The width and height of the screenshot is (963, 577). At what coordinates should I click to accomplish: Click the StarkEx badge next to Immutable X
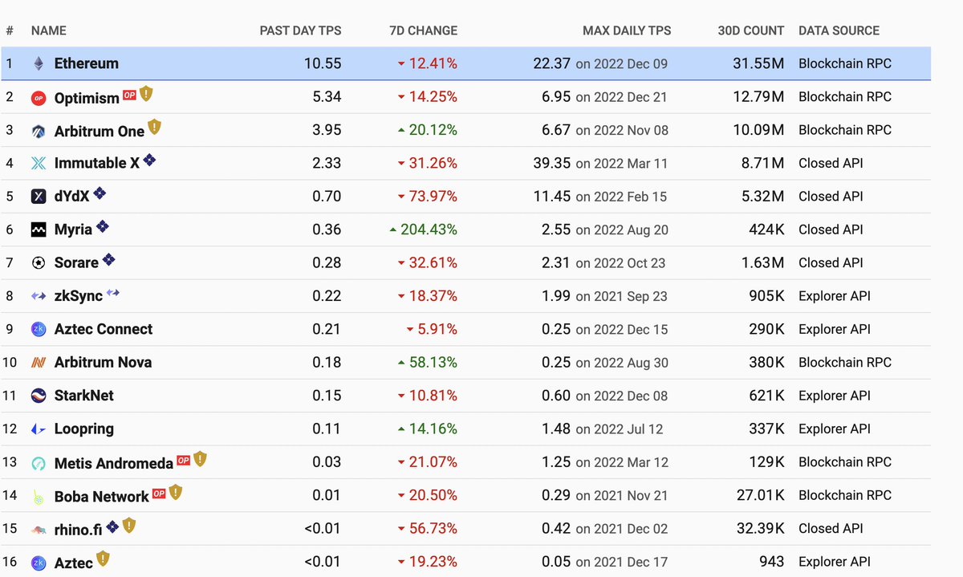click(x=149, y=161)
